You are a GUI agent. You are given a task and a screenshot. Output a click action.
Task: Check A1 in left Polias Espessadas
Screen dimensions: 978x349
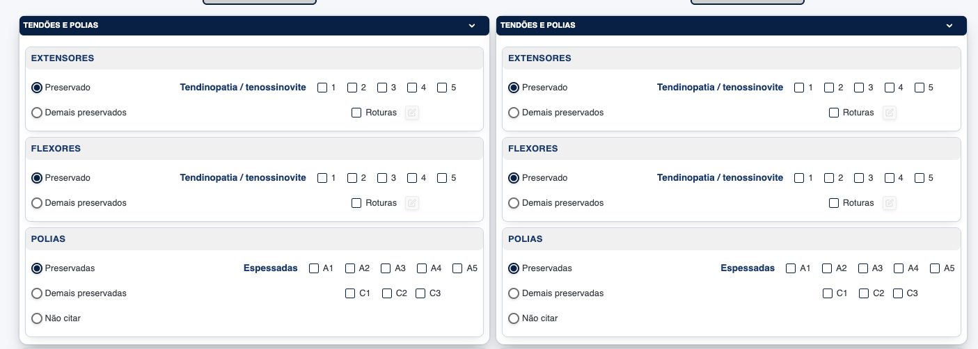pyautogui.click(x=314, y=268)
